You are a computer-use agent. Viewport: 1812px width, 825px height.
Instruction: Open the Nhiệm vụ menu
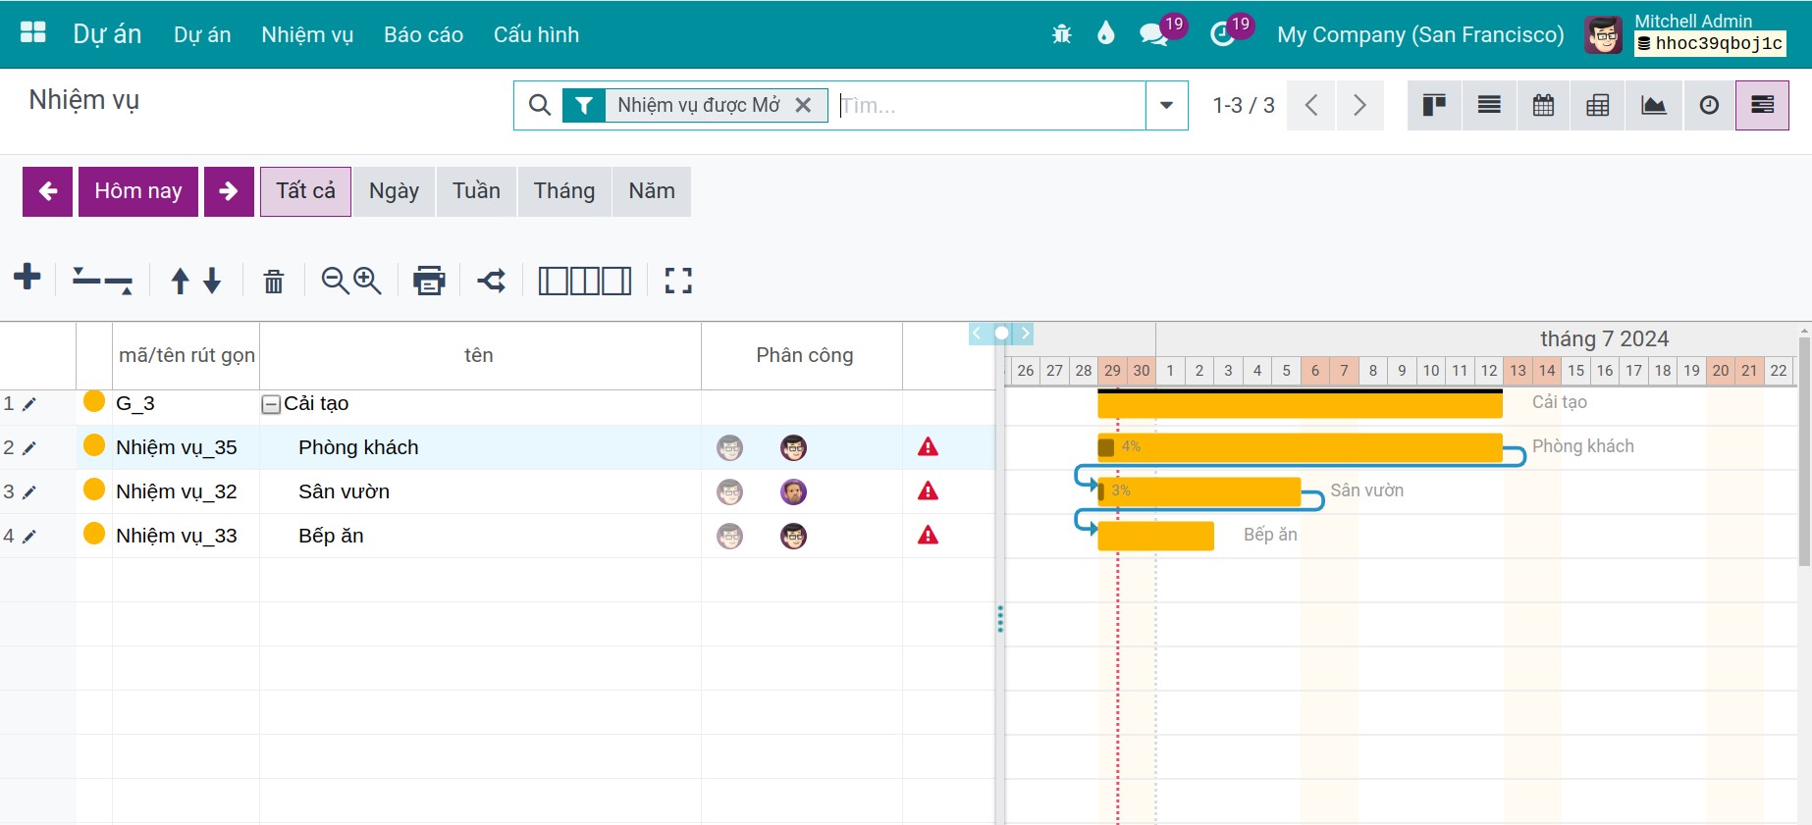(307, 34)
